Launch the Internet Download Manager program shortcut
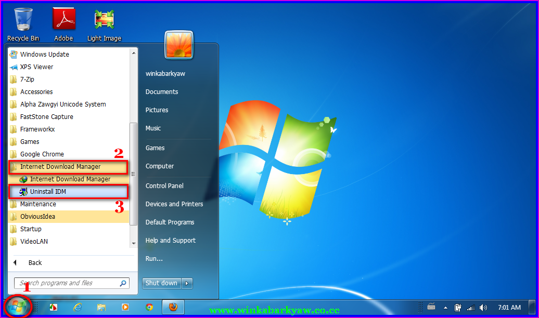This screenshot has height=318, width=539. point(69,179)
